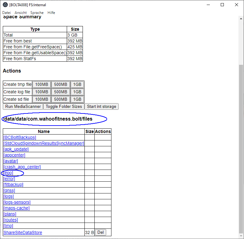Open StdCloudSpindownResultsSyncManager folder link
Viewport: 244px width, 239px height.
44,143
